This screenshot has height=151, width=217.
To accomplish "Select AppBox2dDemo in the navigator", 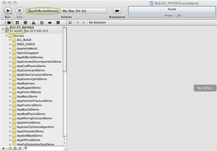I will [28, 109].
